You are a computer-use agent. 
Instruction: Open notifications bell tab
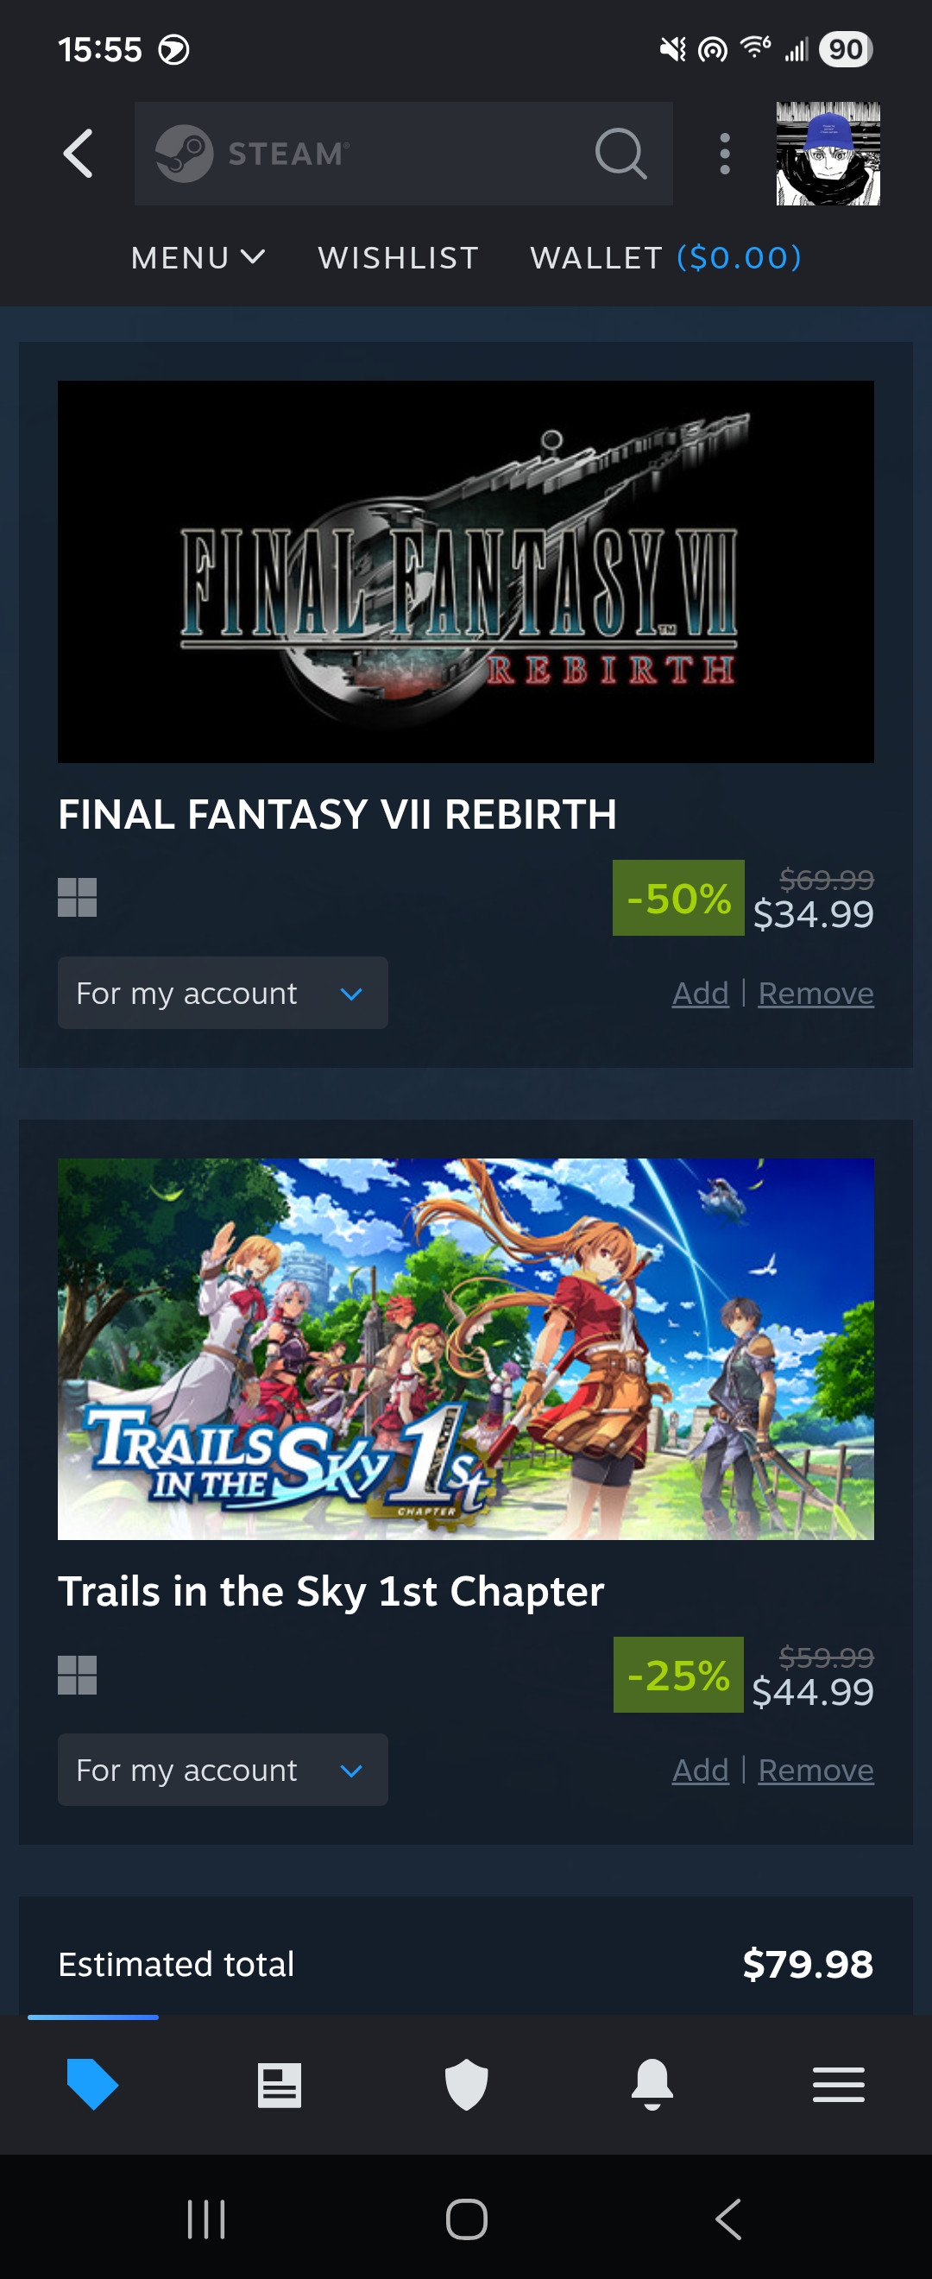(x=652, y=2086)
